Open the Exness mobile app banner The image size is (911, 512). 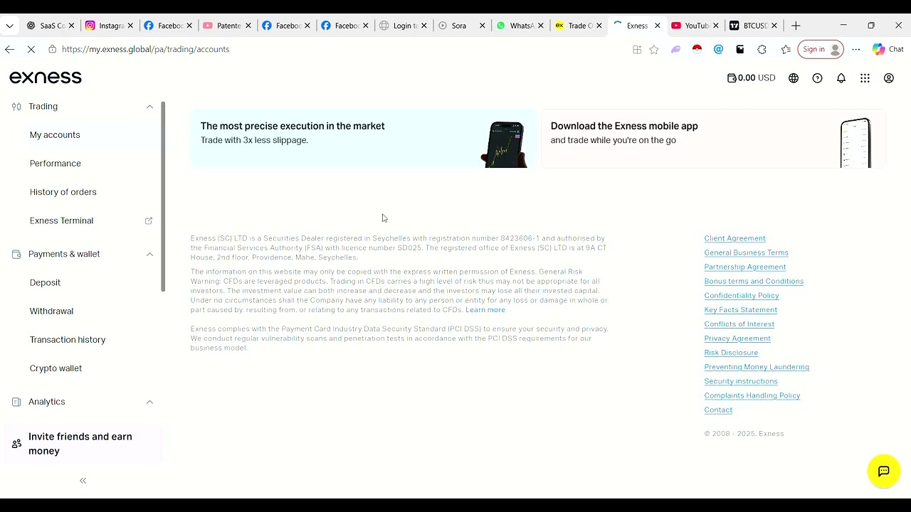click(713, 139)
